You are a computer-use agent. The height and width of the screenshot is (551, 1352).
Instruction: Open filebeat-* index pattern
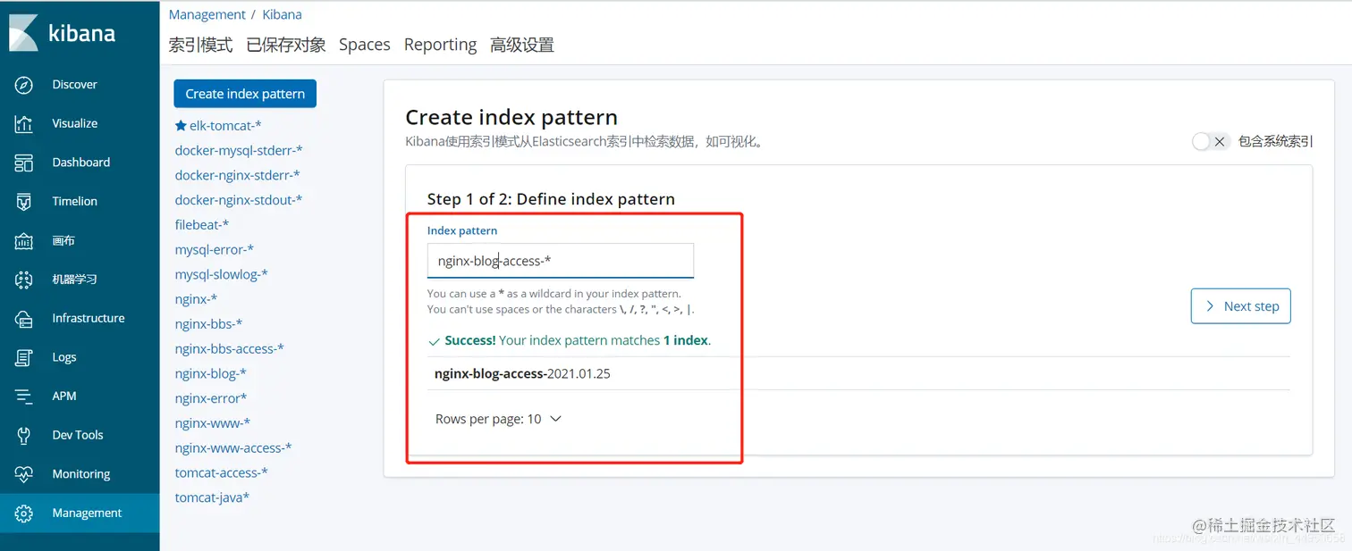pos(202,225)
